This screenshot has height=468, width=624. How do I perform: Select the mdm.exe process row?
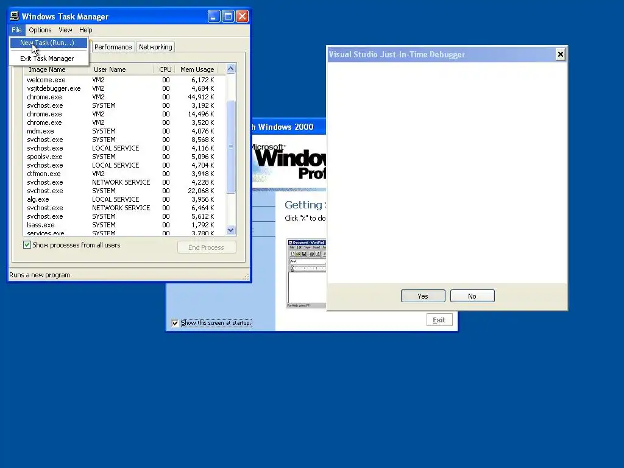[121, 132]
